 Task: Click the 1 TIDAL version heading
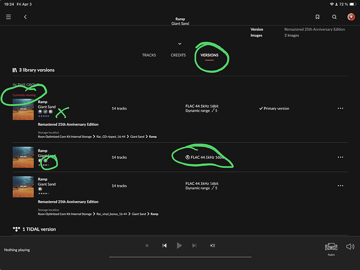[x=39, y=229]
